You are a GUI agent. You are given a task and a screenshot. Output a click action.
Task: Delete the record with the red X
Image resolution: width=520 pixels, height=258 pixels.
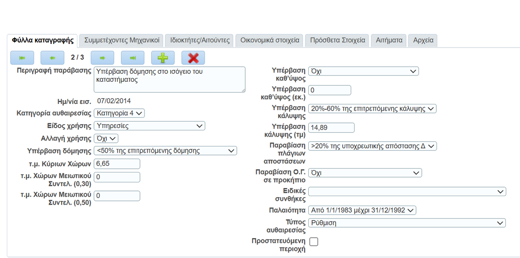193,58
